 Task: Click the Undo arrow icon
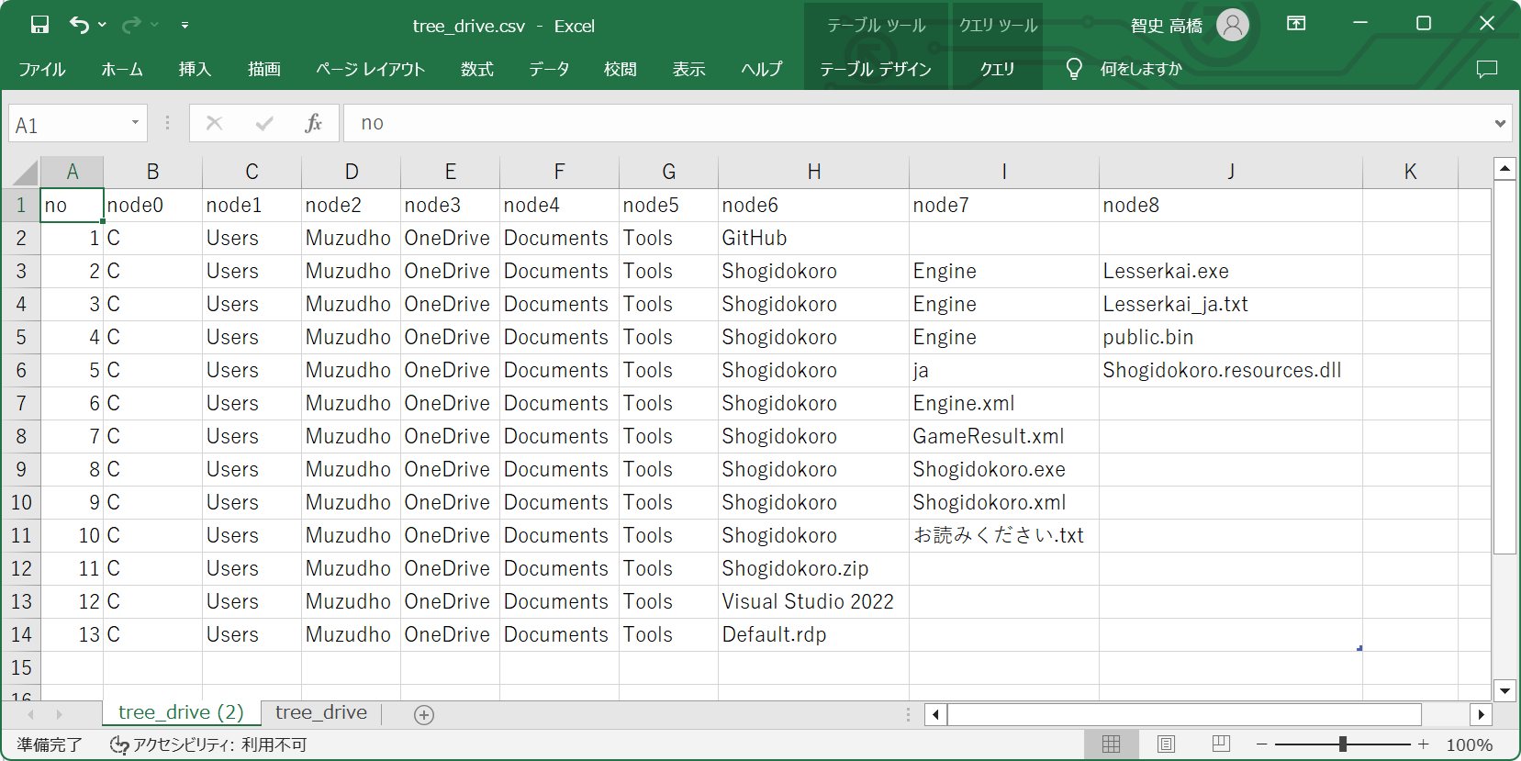[x=80, y=25]
